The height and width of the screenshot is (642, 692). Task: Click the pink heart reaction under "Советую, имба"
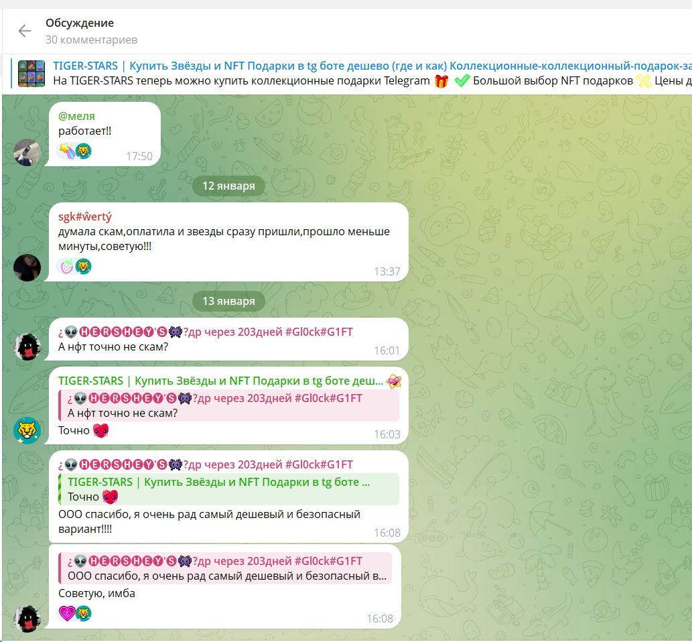pyautogui.click(x=67, y=613)
